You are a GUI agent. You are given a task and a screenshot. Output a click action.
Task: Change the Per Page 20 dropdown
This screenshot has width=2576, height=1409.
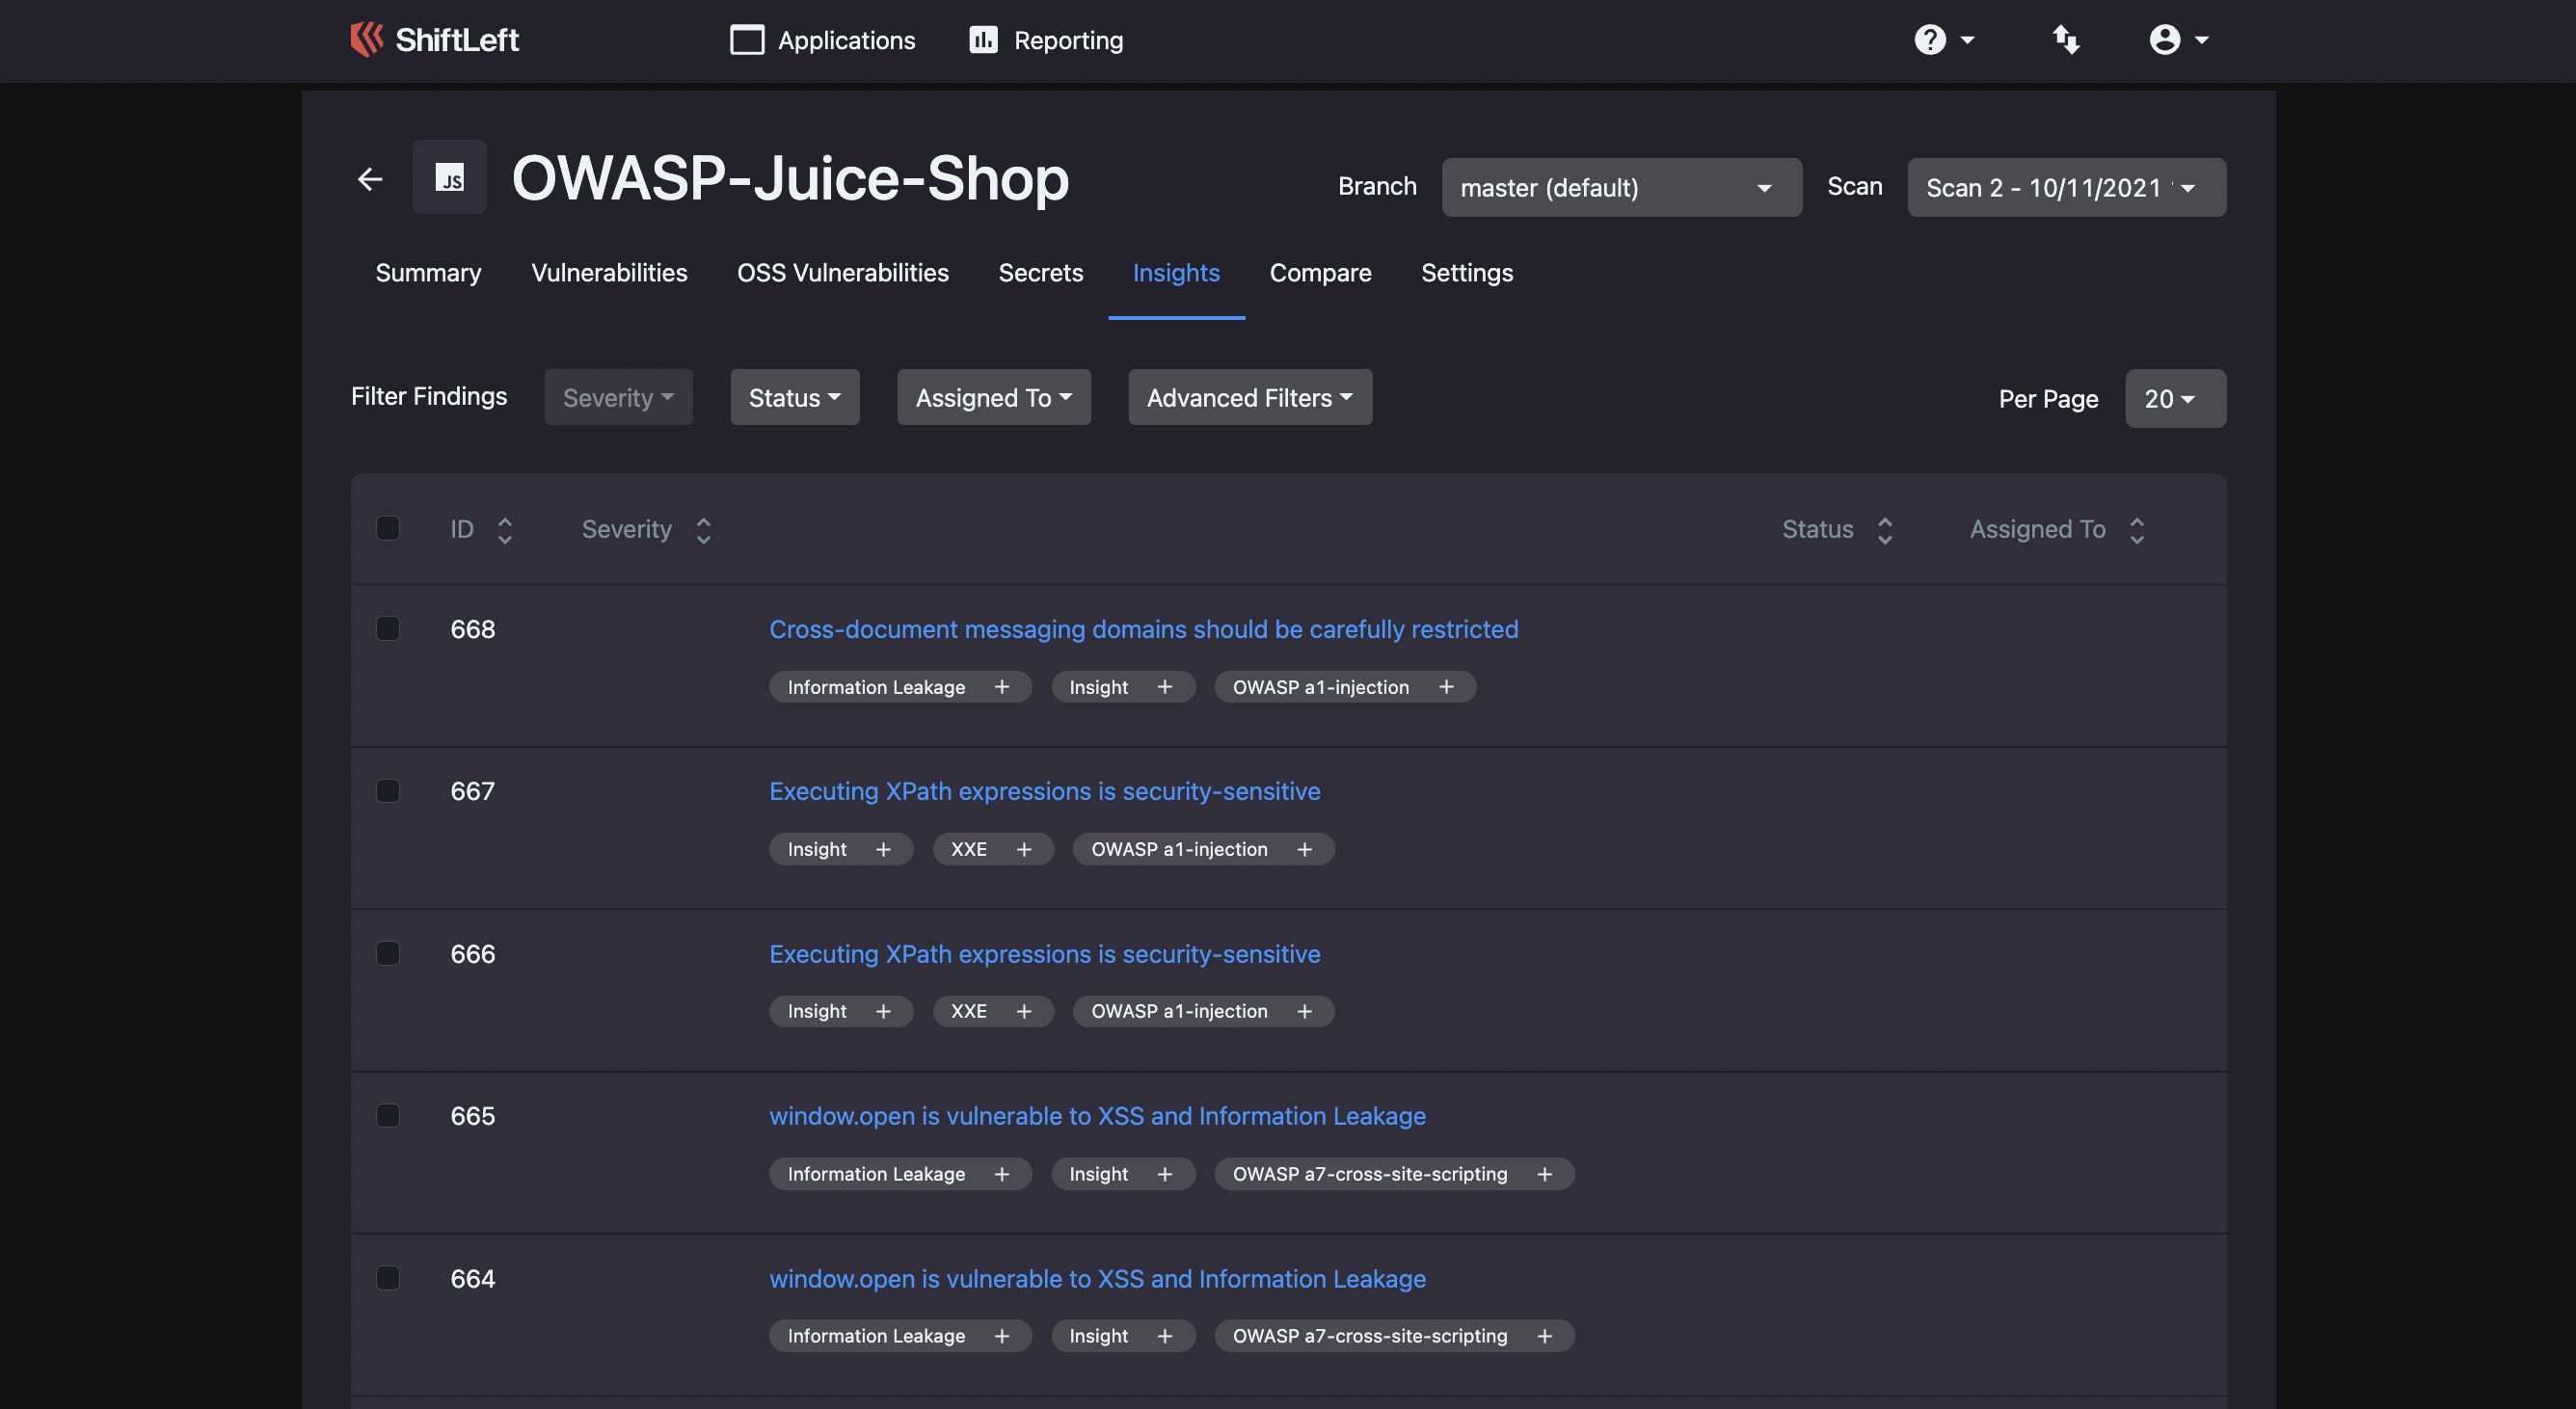(2175, 399)
